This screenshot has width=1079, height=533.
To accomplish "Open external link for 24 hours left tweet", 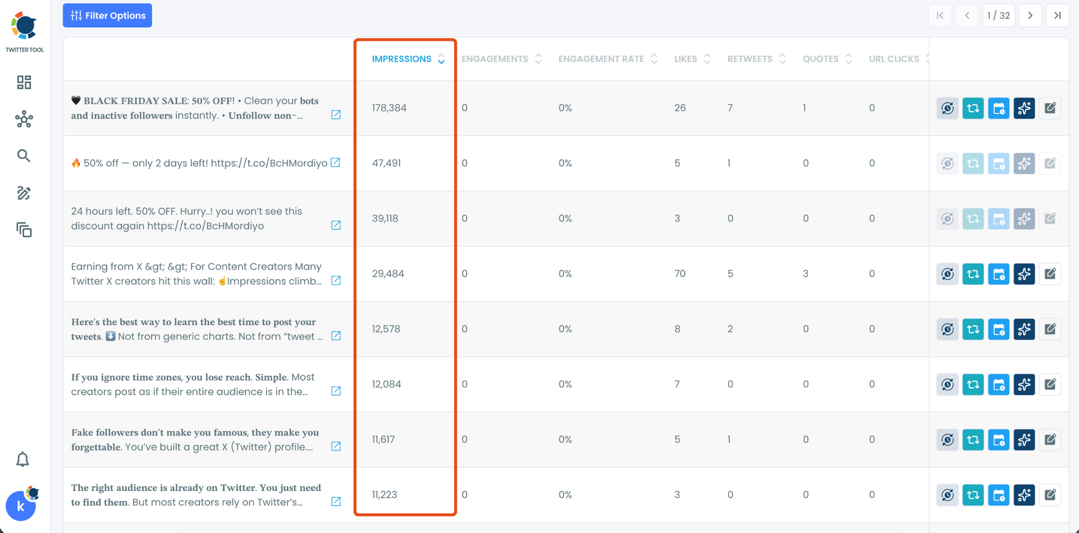I will (336, 225).
